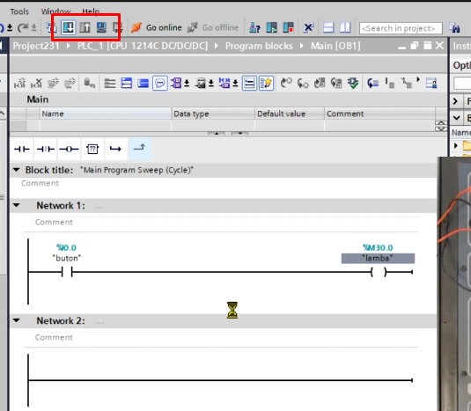Open absolute/symbolic operands dropdown arrow

point(187,83)
